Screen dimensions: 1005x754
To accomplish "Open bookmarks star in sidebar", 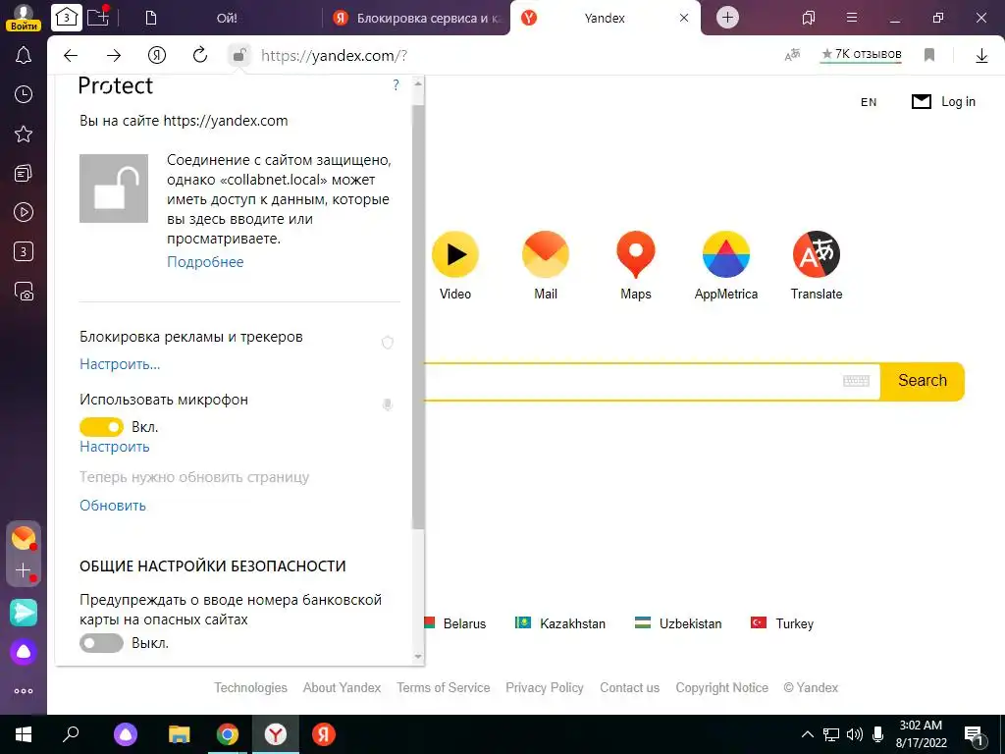I will [x=24, y=134].
